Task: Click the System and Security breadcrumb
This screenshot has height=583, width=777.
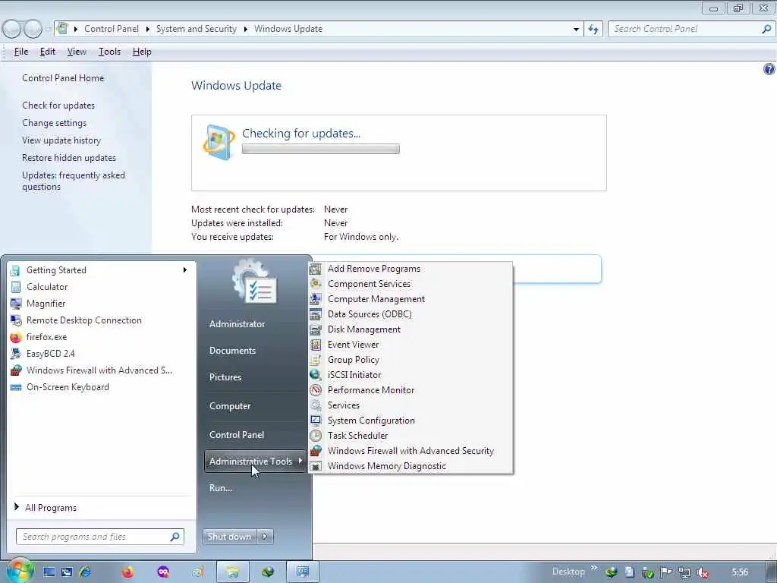Action: pyautogui.click(x=197, y=29)
